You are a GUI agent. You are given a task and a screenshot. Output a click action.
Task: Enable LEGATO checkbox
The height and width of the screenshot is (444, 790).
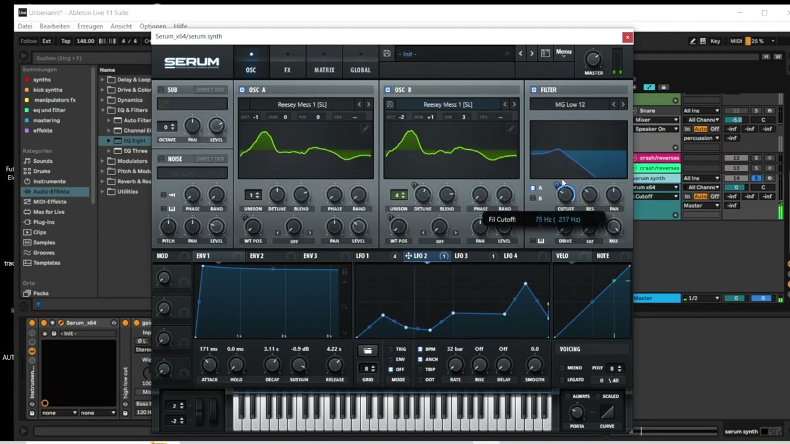click(x=562, y=380)
